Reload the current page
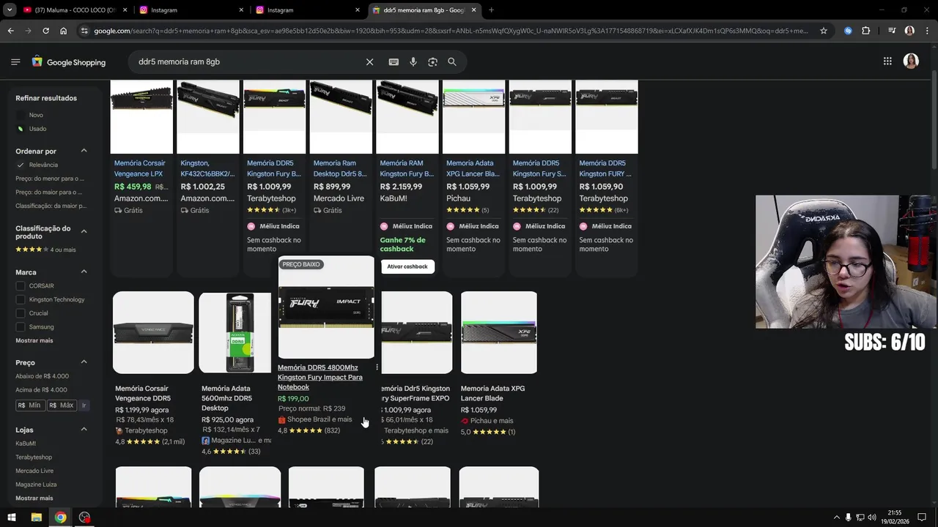This screenshot has width=938, height=527. 45,31
